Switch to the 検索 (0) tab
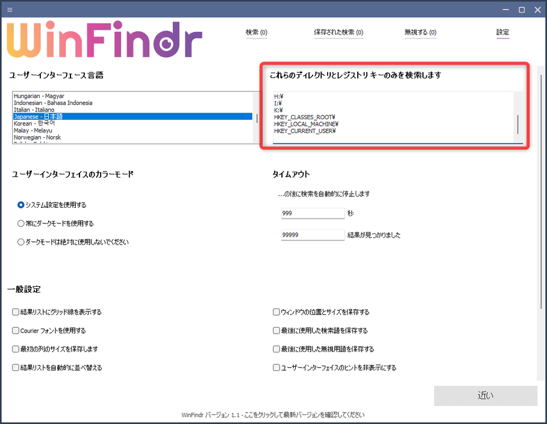The height and width of the screenshot is (424, 547). [x=257, y=33]
